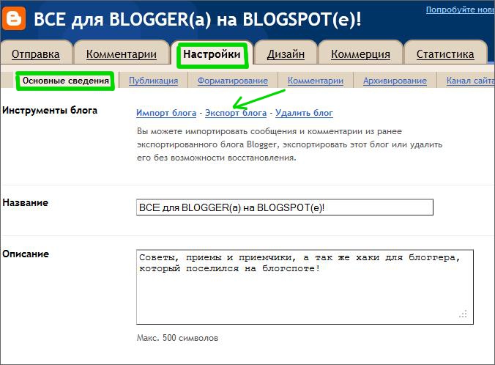495x365 pixels.
Task: Follow the Попробуйте нов… link at top right
Action: click(461, 10)
